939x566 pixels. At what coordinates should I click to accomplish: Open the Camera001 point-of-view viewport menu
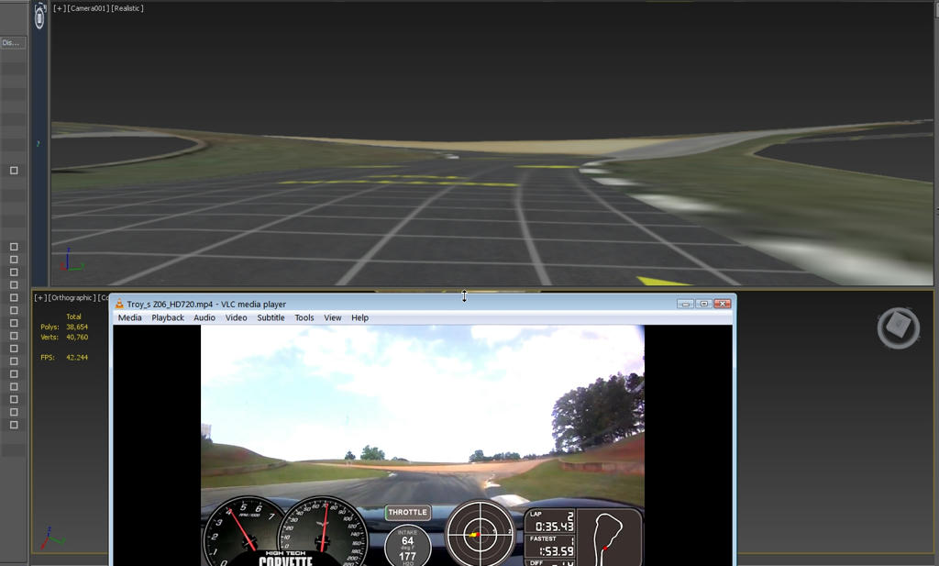point(88,8)
